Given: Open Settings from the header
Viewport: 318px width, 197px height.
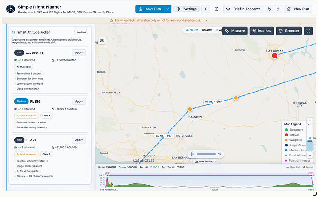Looking at the screenshot, I should [187, 9].
